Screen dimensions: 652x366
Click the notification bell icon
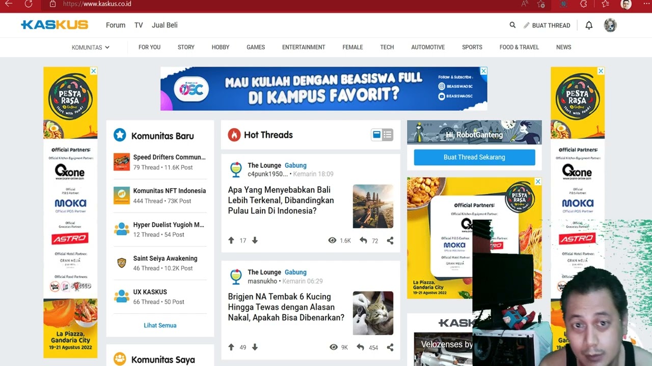(589, 25)
